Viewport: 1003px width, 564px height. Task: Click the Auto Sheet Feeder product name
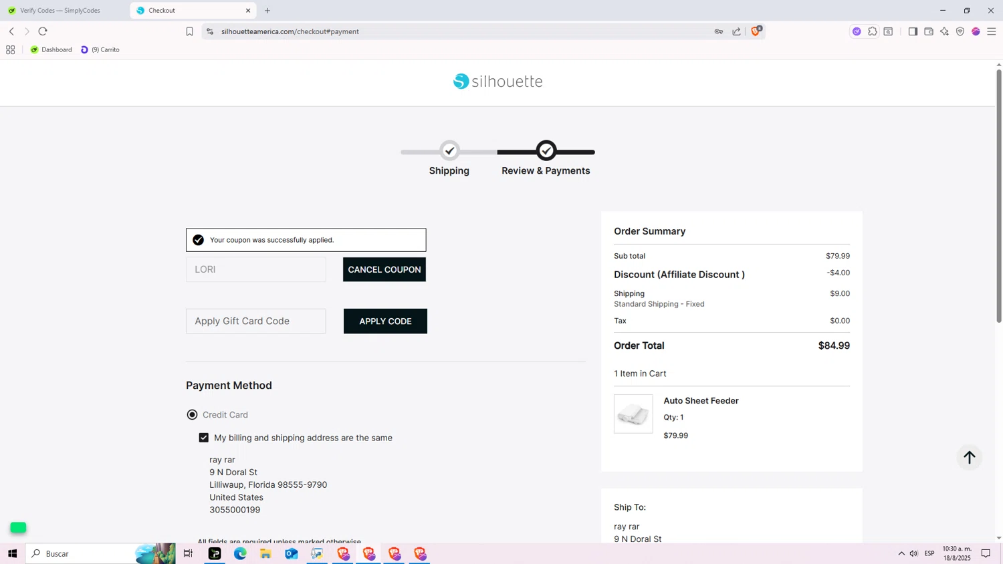coord(701,401)
